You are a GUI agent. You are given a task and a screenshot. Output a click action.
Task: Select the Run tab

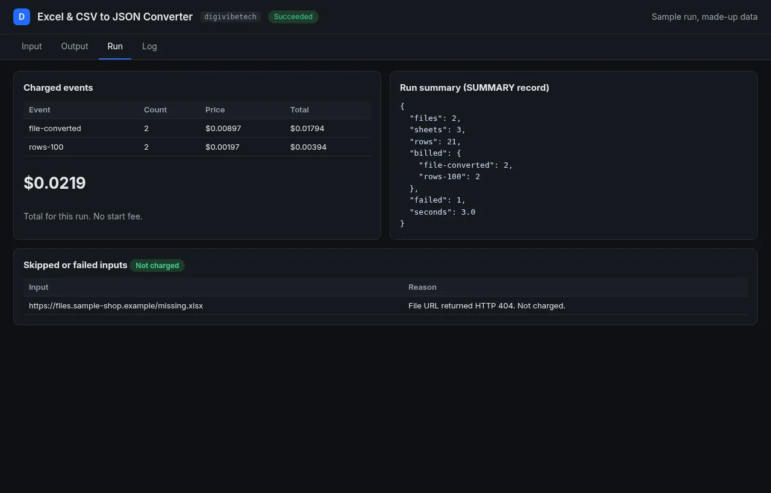click(115, 46)
